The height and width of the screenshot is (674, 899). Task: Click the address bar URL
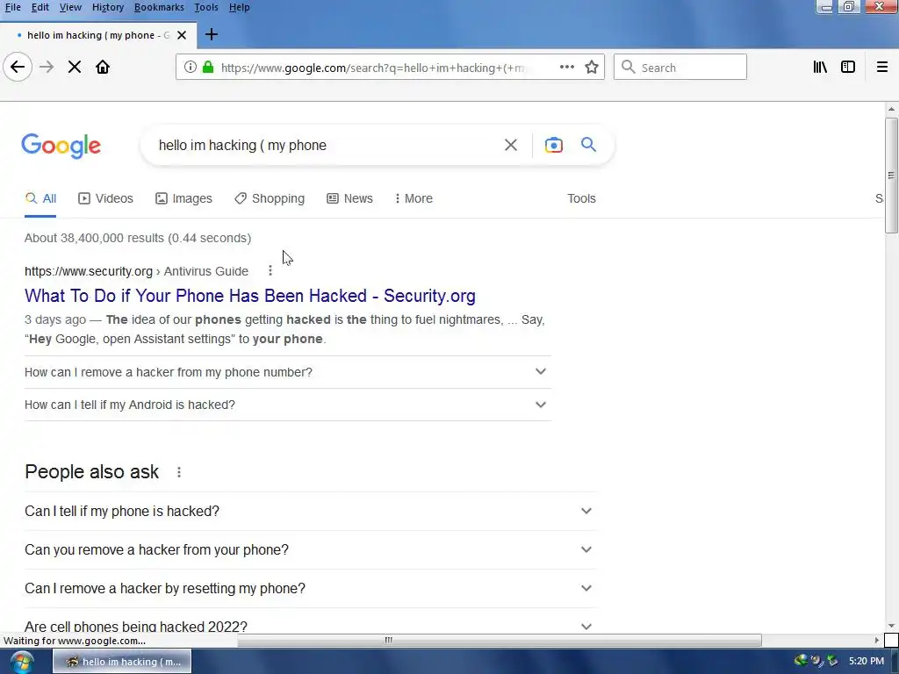[372, 68]
